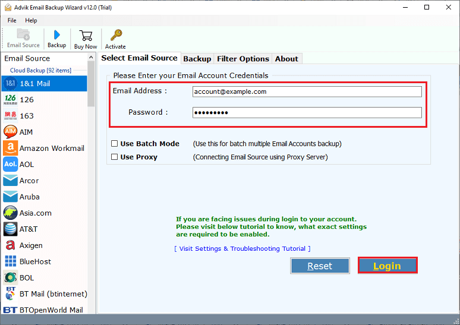Screen dimensions: 460x325
Task: Enable the Use Proxy checkbox
Action: (x=115, y=157)
